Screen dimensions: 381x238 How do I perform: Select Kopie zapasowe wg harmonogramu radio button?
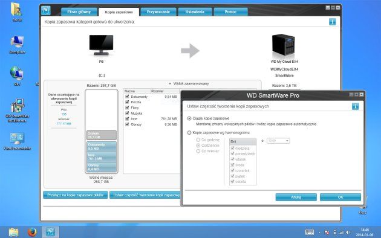click(x=189, y=133)
